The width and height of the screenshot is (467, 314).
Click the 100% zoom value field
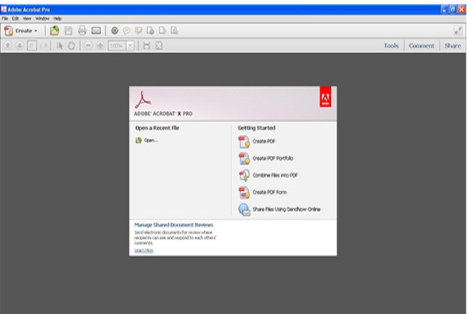click(x=117, y=45)
